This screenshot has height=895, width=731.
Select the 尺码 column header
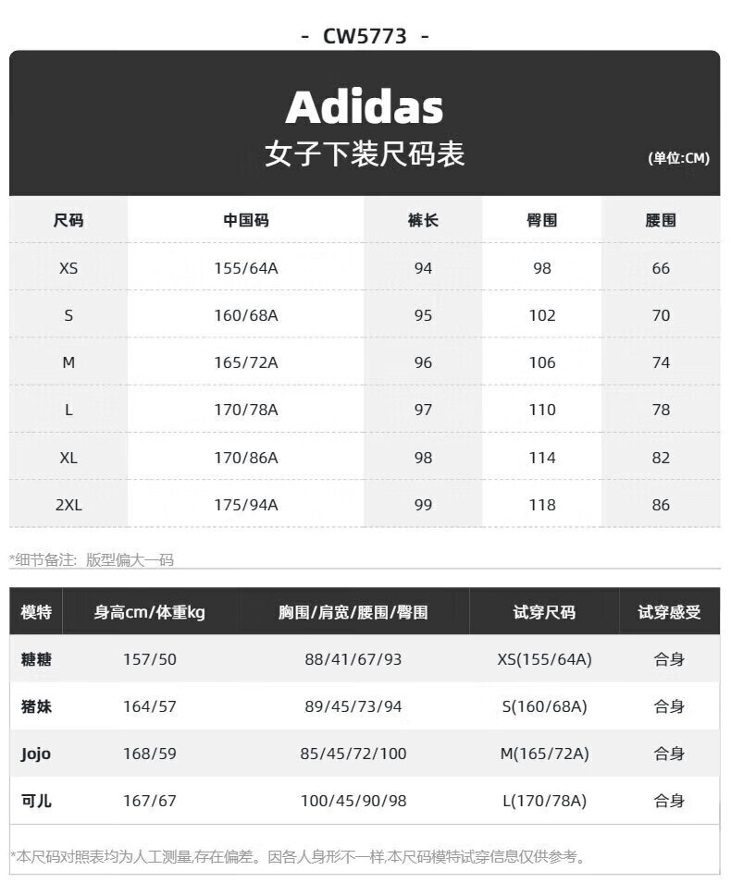[x=68, y=220]
